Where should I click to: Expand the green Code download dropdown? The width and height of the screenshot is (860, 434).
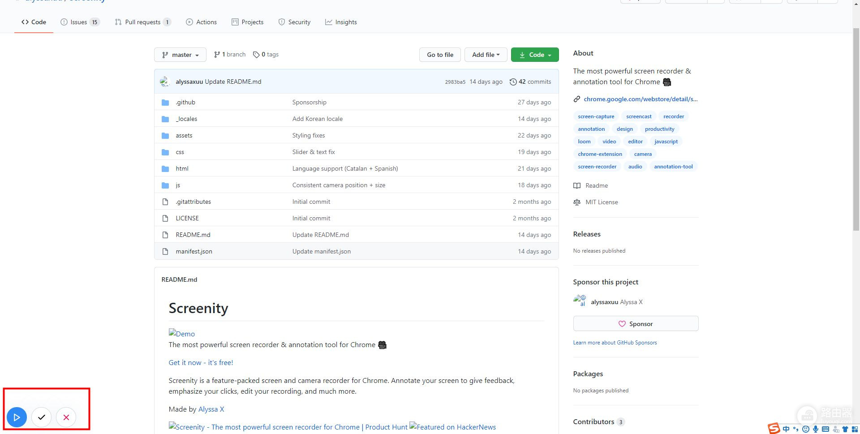tap(535, 55)
